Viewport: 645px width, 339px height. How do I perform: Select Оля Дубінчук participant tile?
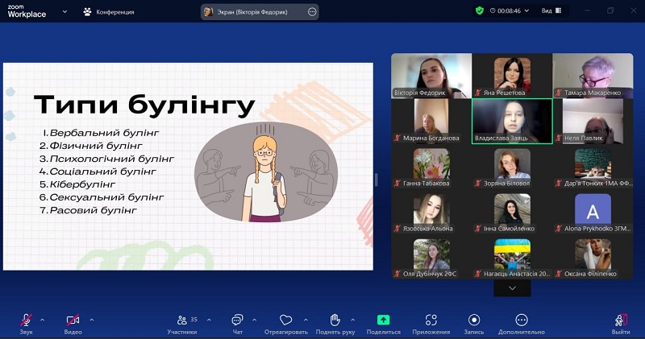point(431,256)
